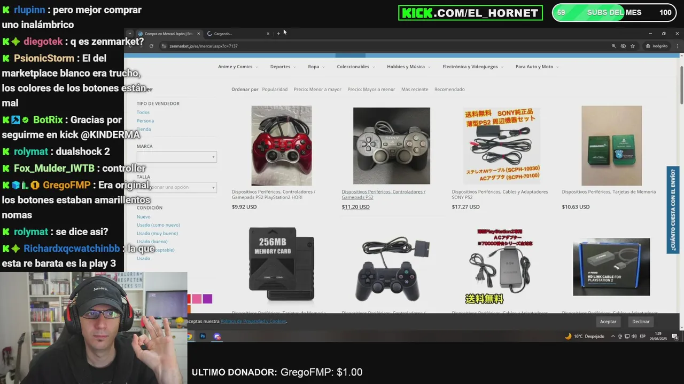Expand the Coleccionables category menu

(356, 67)
